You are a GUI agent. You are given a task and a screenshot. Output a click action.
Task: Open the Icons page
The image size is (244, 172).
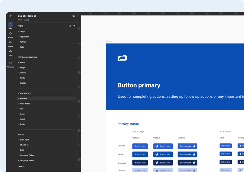click(x=46, y=114)
